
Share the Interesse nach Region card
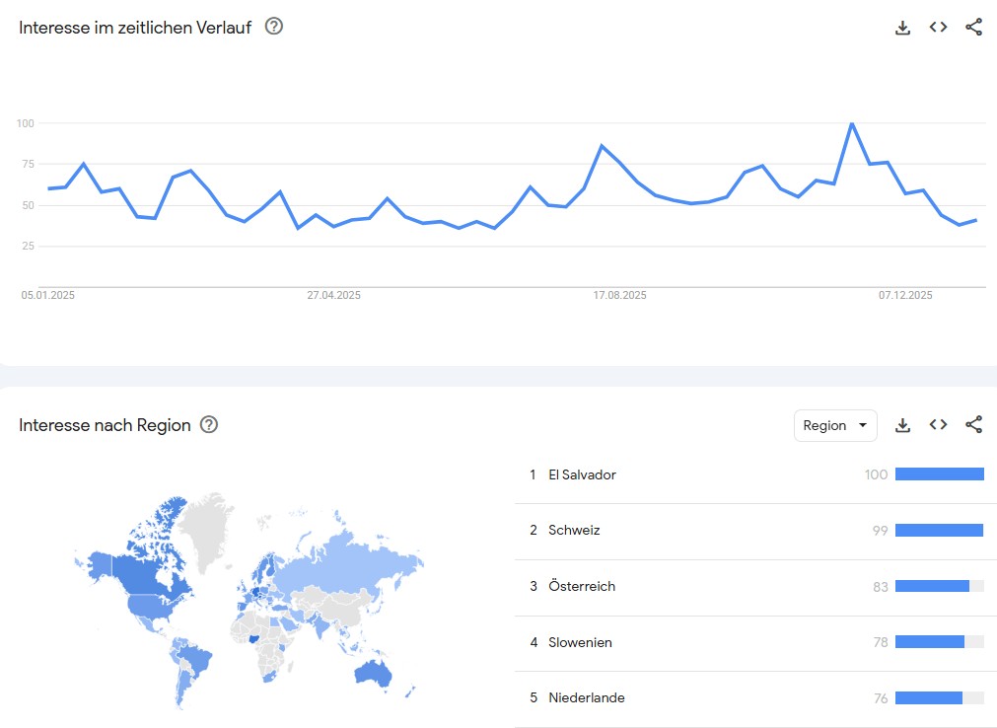(x=973, y=425)
